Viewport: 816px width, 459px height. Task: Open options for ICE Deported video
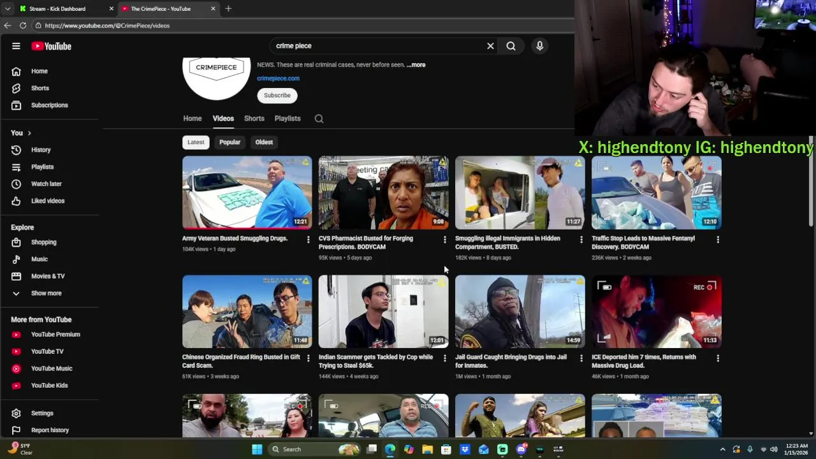pos(718,358)
